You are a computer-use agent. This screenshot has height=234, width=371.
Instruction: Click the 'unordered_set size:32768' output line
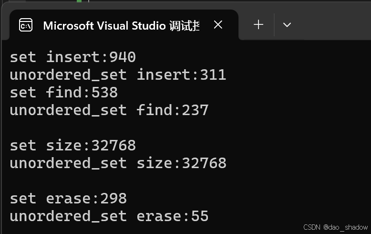(x=118, y=163)
